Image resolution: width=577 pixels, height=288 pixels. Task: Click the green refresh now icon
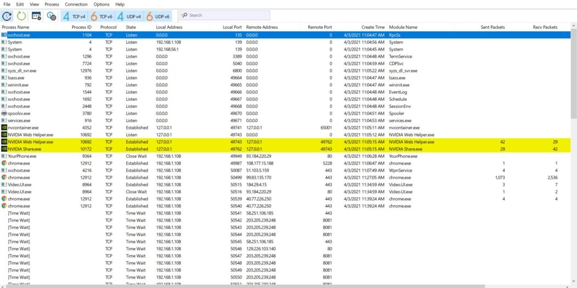click(21, 16)
